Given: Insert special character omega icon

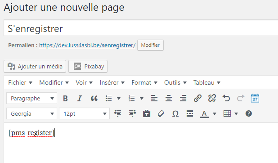Looking at the screenshot, I should point(175,113).
